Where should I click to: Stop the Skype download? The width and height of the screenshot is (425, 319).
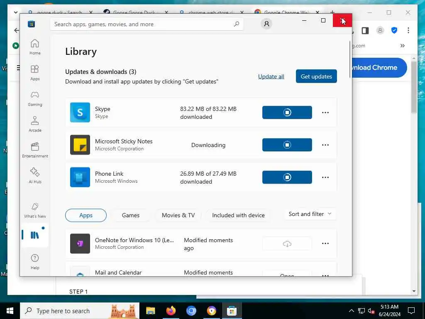(x=287, y=112)
